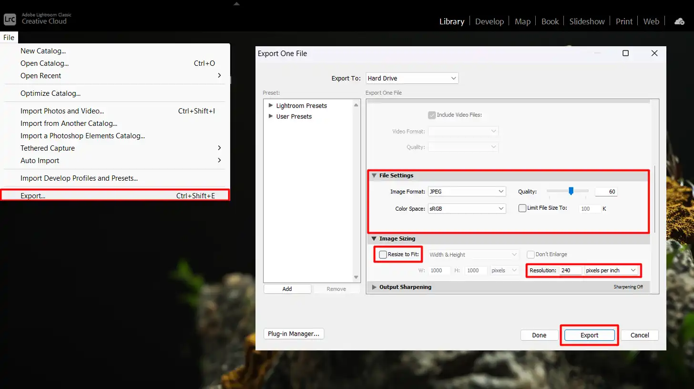This screenshot has height=389, width=694.
Task: Collapse the File Settings section
Action: pos(374,175)
